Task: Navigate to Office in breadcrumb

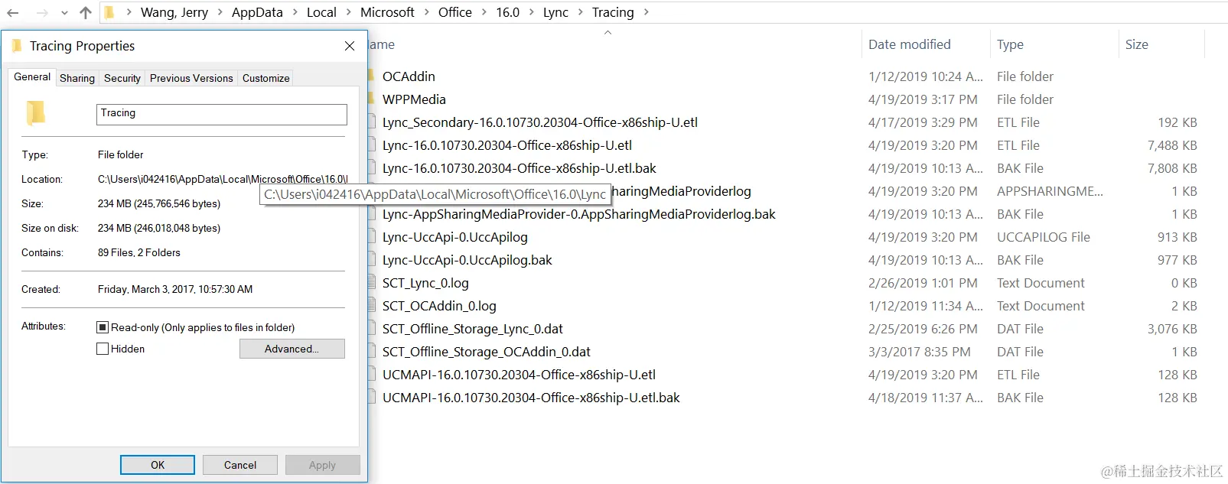Action: click(454, 12)
